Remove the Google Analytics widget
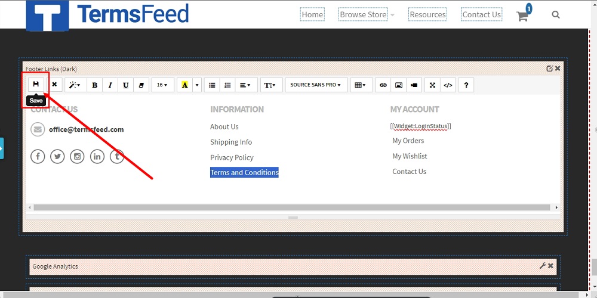 pos(550,266)
